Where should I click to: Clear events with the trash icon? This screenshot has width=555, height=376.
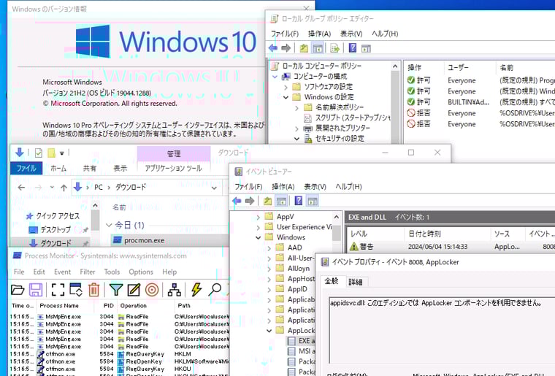(x=93, y=290)
